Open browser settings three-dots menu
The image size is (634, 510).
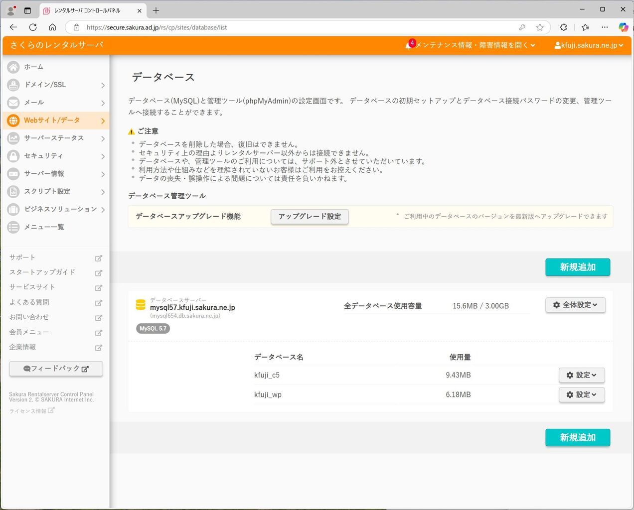pyautogui.click(x=605, y=27)
